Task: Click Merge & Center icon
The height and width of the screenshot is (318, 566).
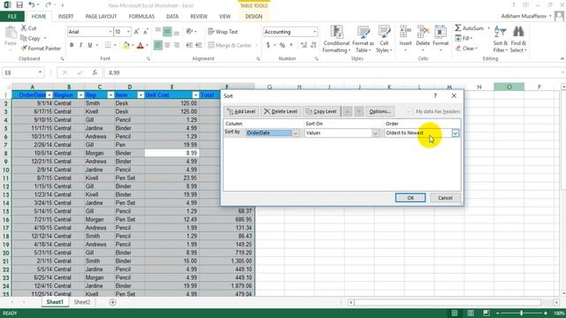Action: coord(211,45)
